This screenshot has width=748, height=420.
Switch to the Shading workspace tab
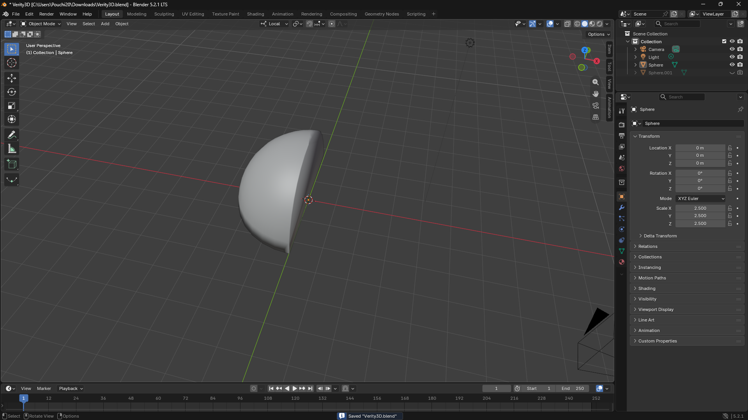(x=255, y=14)
